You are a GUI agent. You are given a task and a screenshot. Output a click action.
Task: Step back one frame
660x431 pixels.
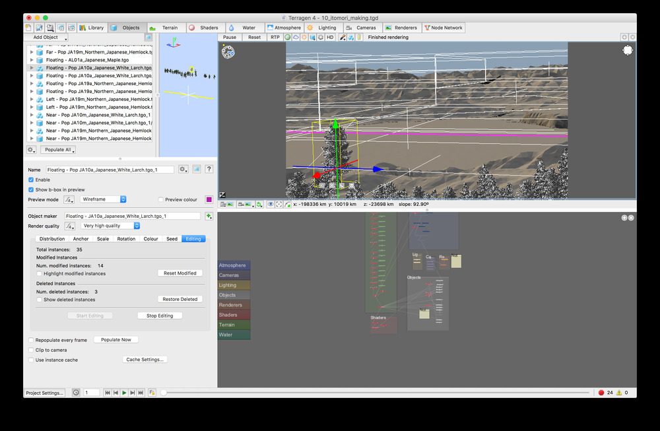click(115, 393)
